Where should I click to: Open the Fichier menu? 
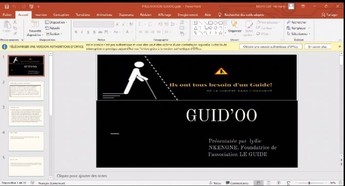pos(7,15)
